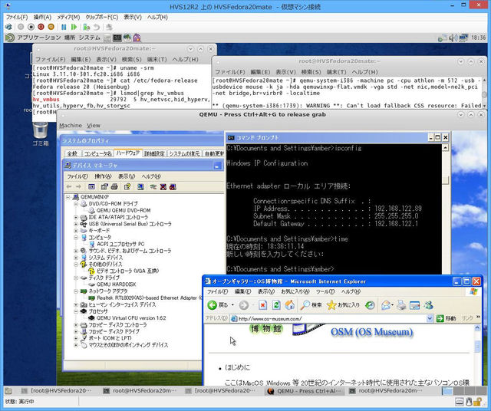Viewport: 491px width, 411px height.
Task: Click the Refresh icon in Internet Explorer
Action: pyautogui.click(x=276, y=305)
